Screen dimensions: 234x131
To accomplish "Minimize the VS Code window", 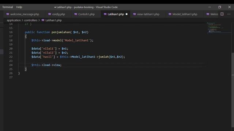I will coord(210,7).
